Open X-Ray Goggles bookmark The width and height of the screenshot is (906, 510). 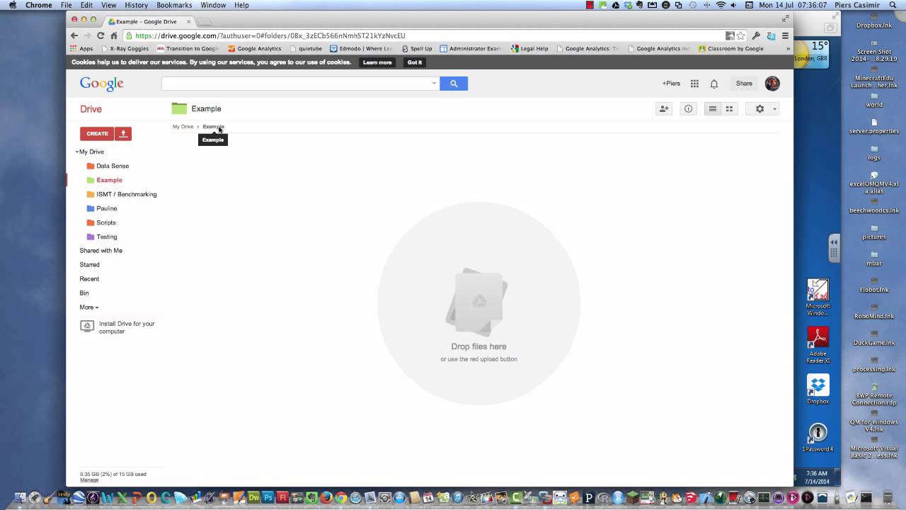click(x=125, y=49)
